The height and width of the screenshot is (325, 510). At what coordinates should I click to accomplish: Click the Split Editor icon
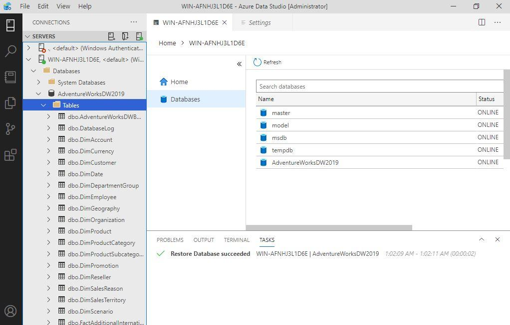click(482, 22)
